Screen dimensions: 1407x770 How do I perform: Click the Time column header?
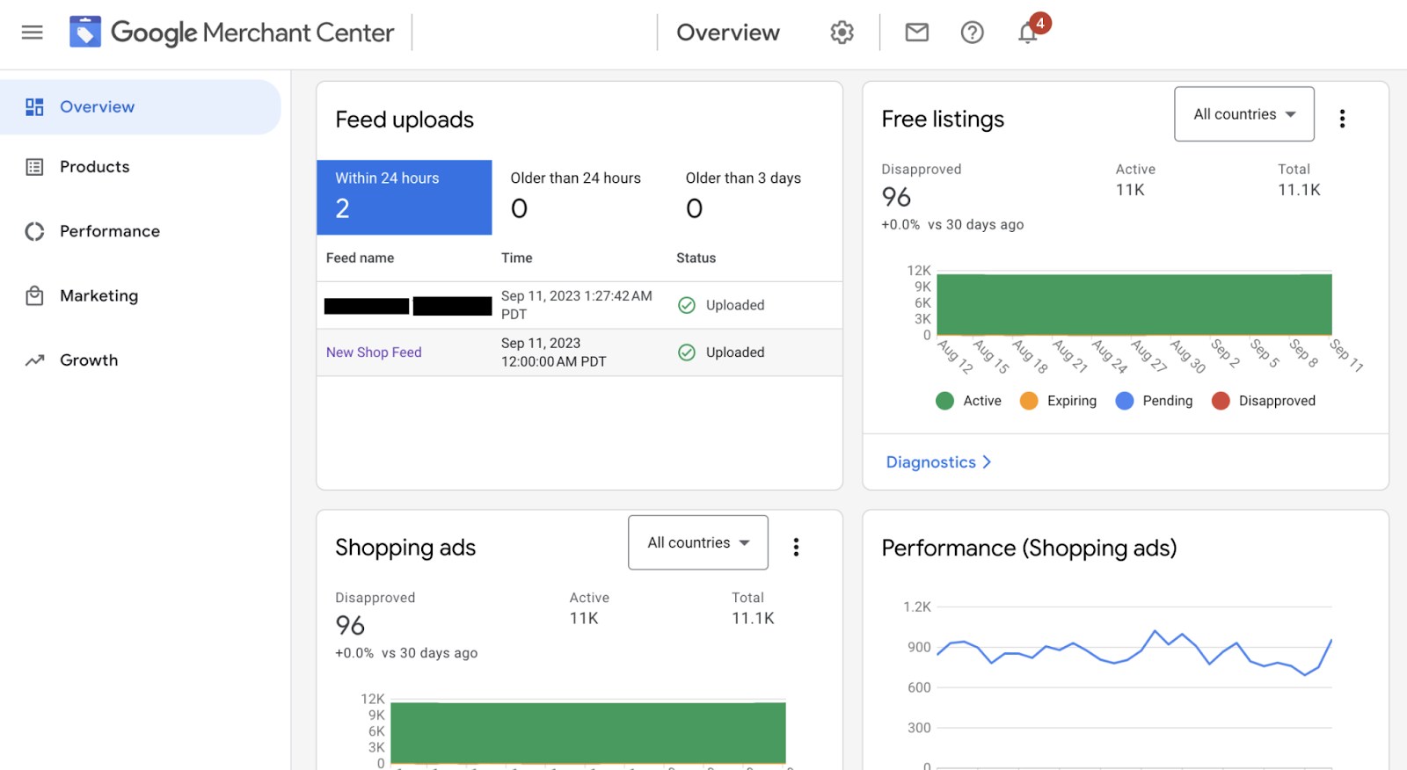pos(516,258)
